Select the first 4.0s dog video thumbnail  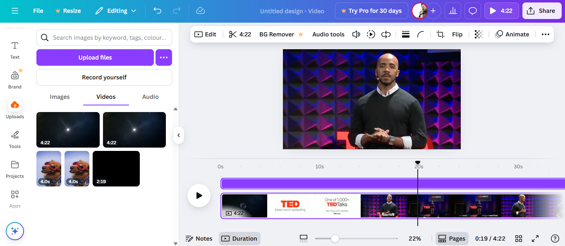pyautogui.click(x=49, y=169)
